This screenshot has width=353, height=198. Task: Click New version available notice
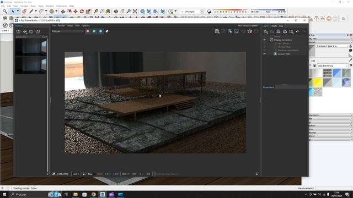[248, 26]
